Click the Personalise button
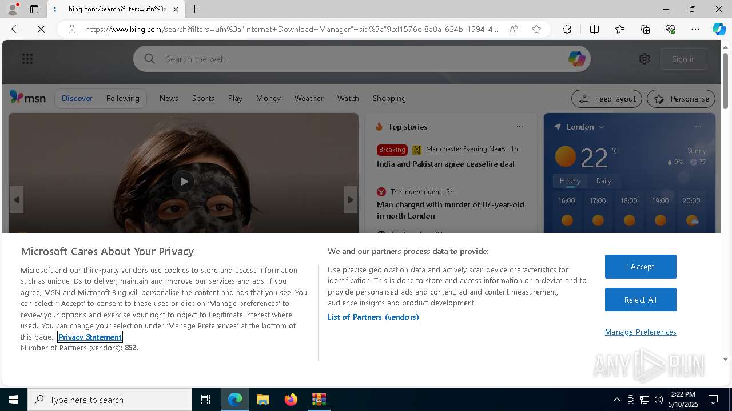Screen dimensions: 732x411 (x=681, y=99)
